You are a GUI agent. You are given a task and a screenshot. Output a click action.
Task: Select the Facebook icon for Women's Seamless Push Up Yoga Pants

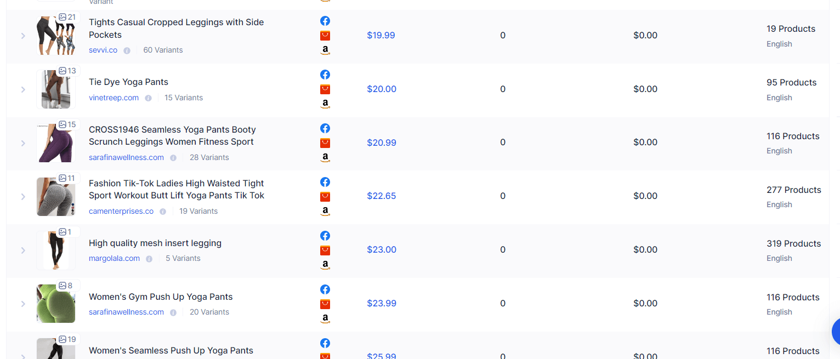tap(325, 343)
